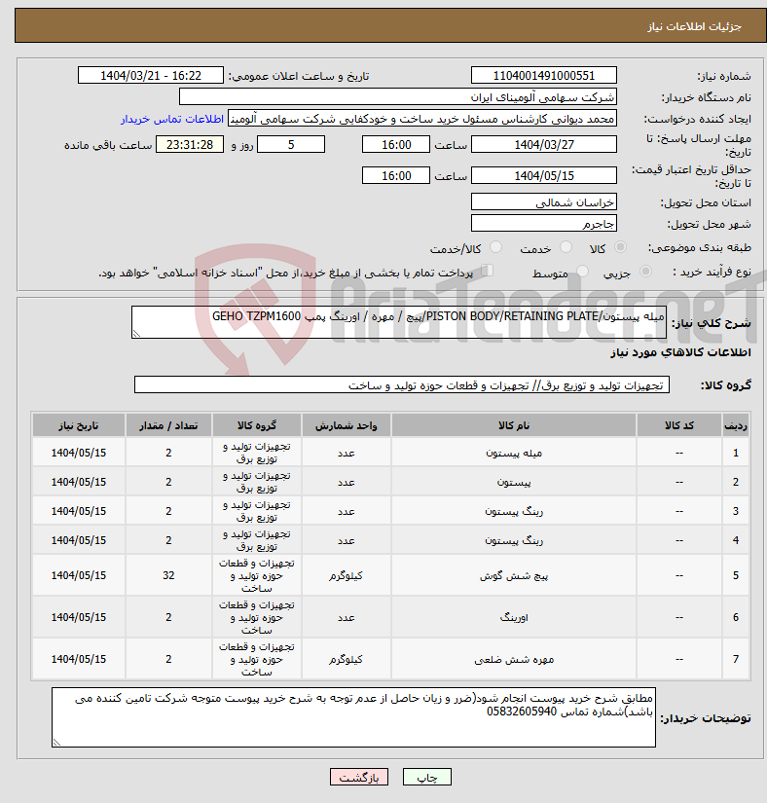Click the remaining time field 23:31:28

190,144
